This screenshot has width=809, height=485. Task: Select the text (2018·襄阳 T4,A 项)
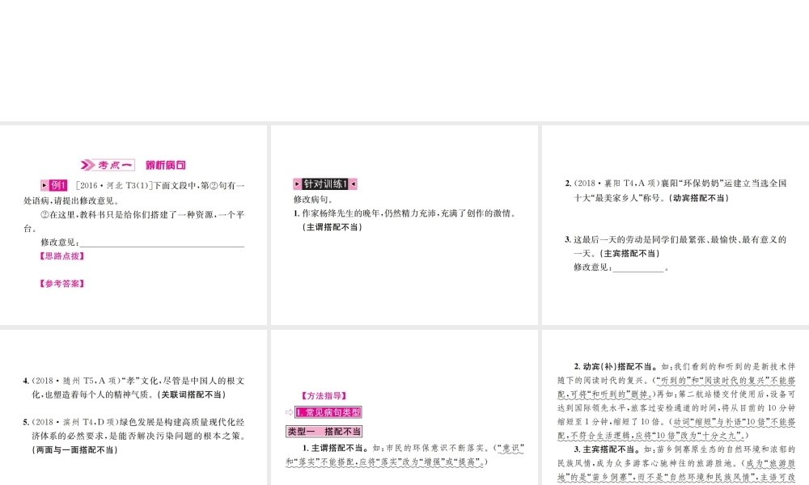pos(616,183)
